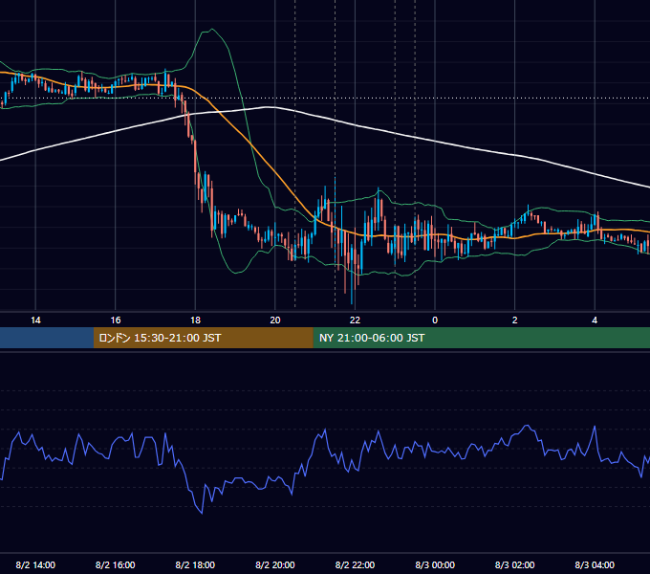Click the 8/3 02:00 date label
Screen dimensions: 650x574
click(515, 564)
